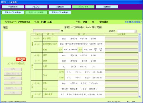Choose 自立 in the 飲水摂取 row
The height and width of the screenshot is (103, 143).
[x=64, y=39]
